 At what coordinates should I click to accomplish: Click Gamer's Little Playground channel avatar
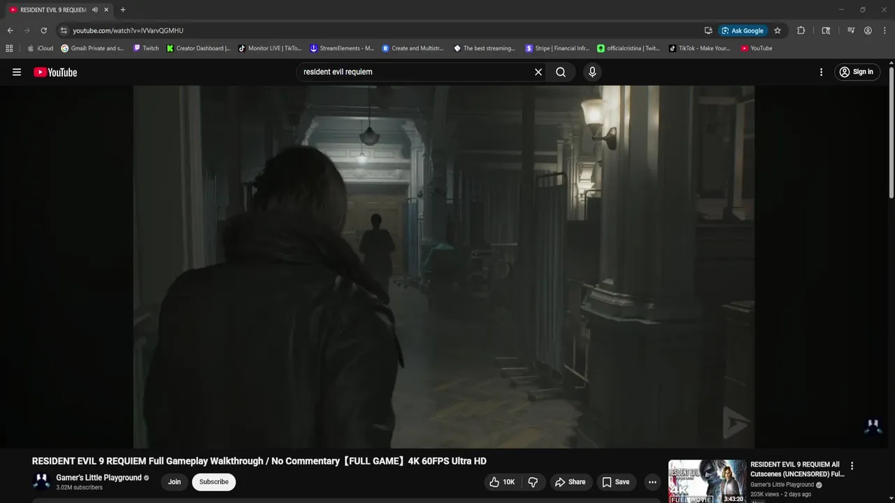coord(41,481)
